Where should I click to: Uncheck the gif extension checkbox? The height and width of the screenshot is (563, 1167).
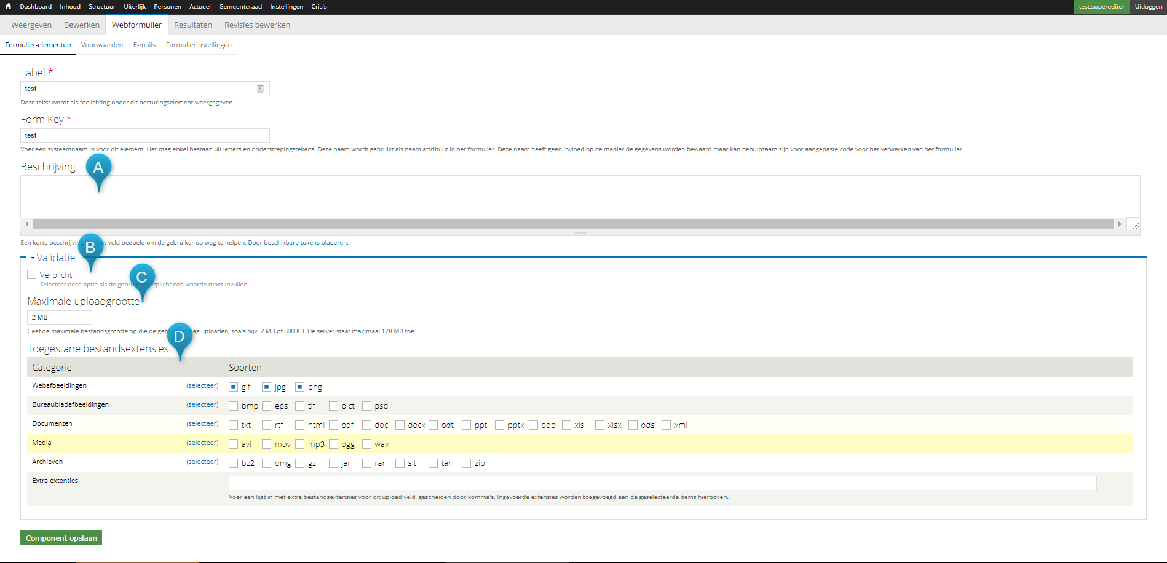tap(233, 387)
